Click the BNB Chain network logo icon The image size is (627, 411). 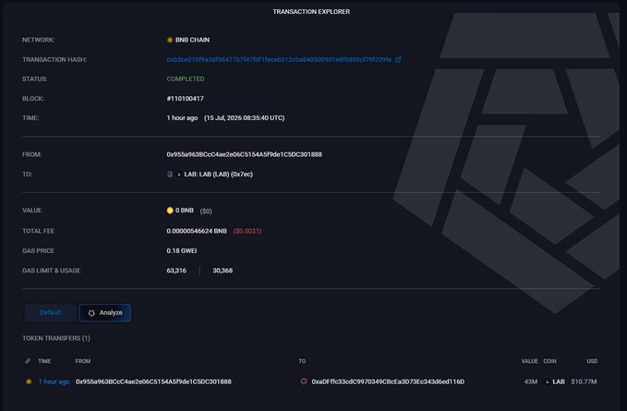click(170, 40)
